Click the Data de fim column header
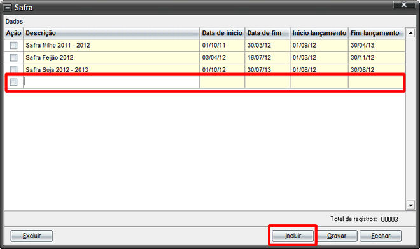The height and width of the screenshot is (249, 420). [267, 33]
